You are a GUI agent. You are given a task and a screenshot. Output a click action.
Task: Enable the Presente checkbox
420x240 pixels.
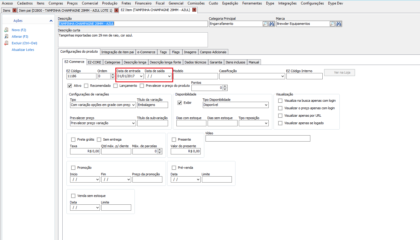point(174,139)
